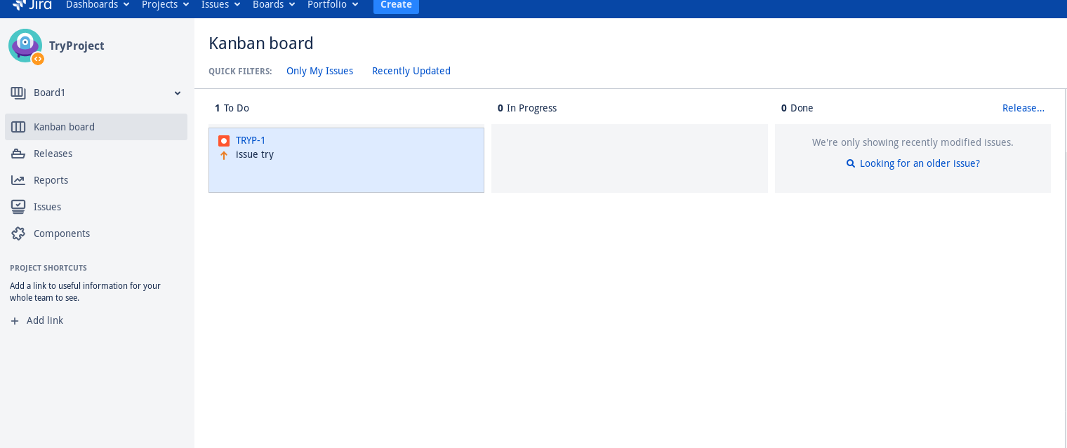Open the TRYP-1 issue key link
Image resolution: width=1067 pixels, height=448 pixels.
(251, 140)
